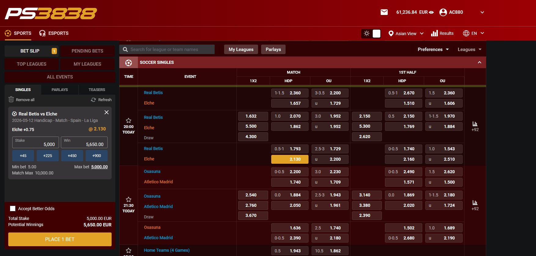Open the Asian View dropdown
Viewport: 536px width, 256px height.
tap(406, 34)
